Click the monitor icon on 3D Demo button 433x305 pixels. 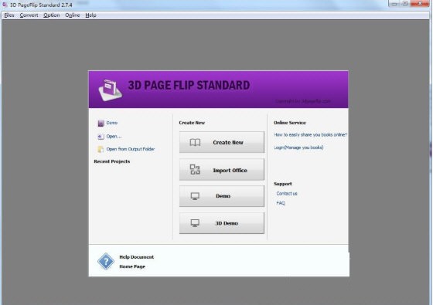pos(195,223)
